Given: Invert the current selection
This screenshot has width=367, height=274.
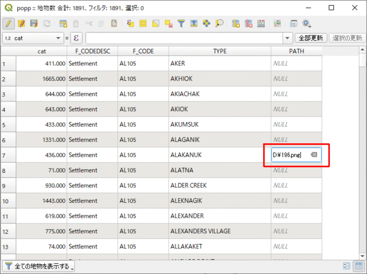Looking at the screenshot, I should (x=155, y=24).
